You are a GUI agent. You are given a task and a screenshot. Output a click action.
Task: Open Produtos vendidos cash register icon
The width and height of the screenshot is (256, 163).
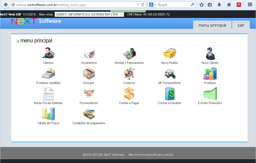[x=48, y=74]
